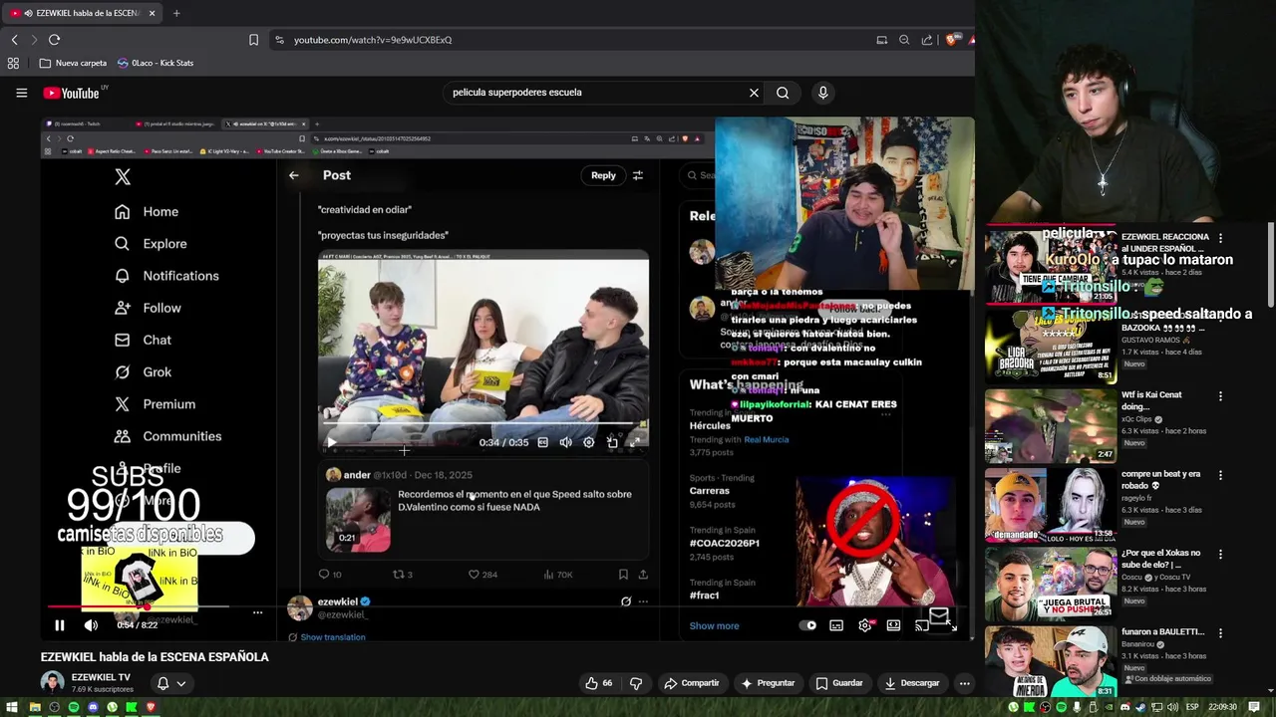The height and width of the screenshot is (717, 1276).
Task: Pause the YouTube video
Action: (x=59, y=625)
